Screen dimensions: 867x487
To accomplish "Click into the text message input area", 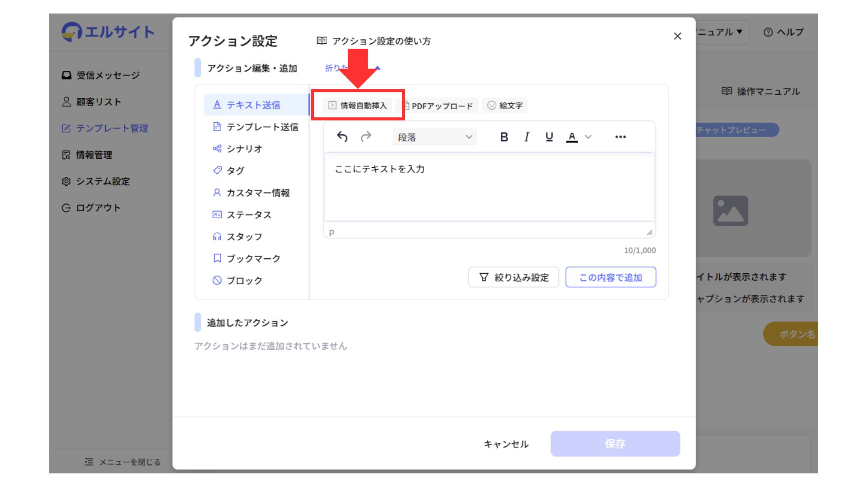I will point(489,187).
